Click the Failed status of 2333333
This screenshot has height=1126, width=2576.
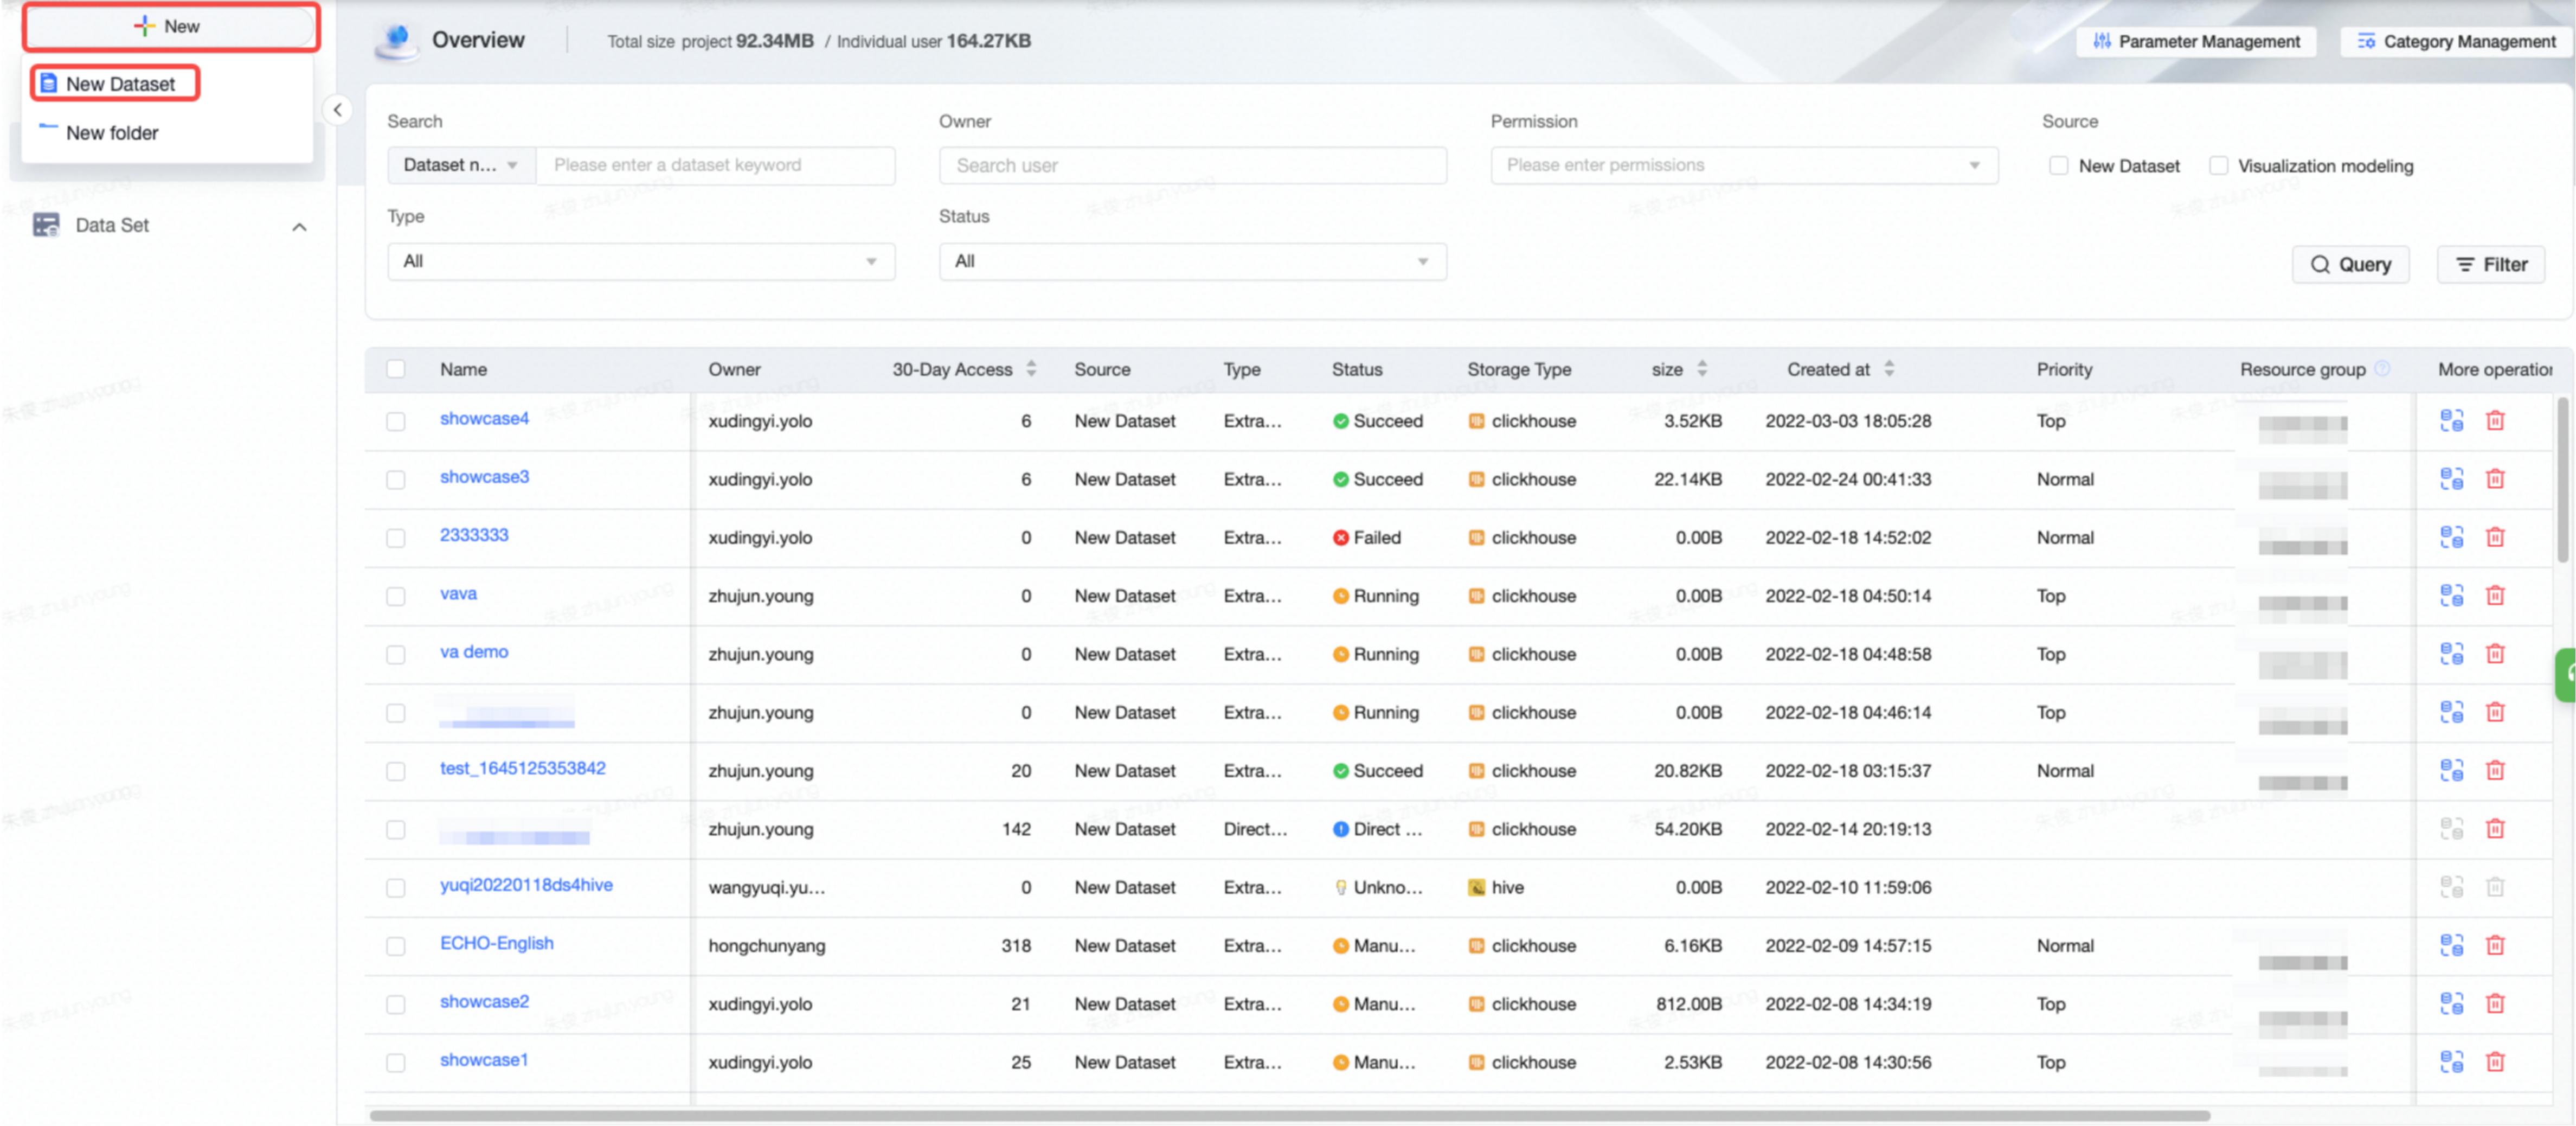(1366, 537)
